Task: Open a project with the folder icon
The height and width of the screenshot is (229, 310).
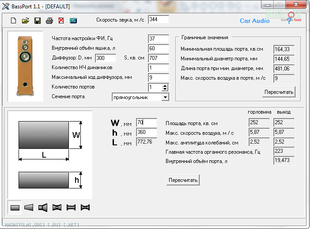Action: [26, 21]
